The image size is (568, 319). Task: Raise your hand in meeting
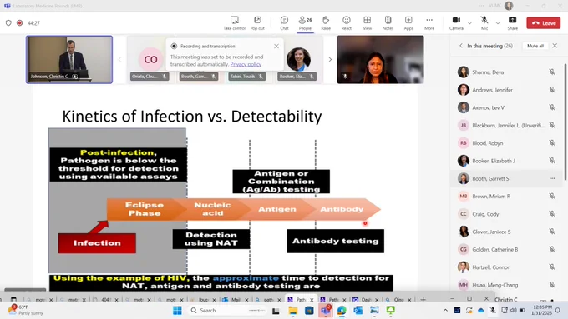click(x=326, y=23)
